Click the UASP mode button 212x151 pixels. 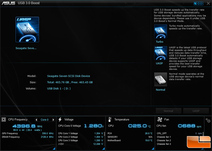(196, 111)
